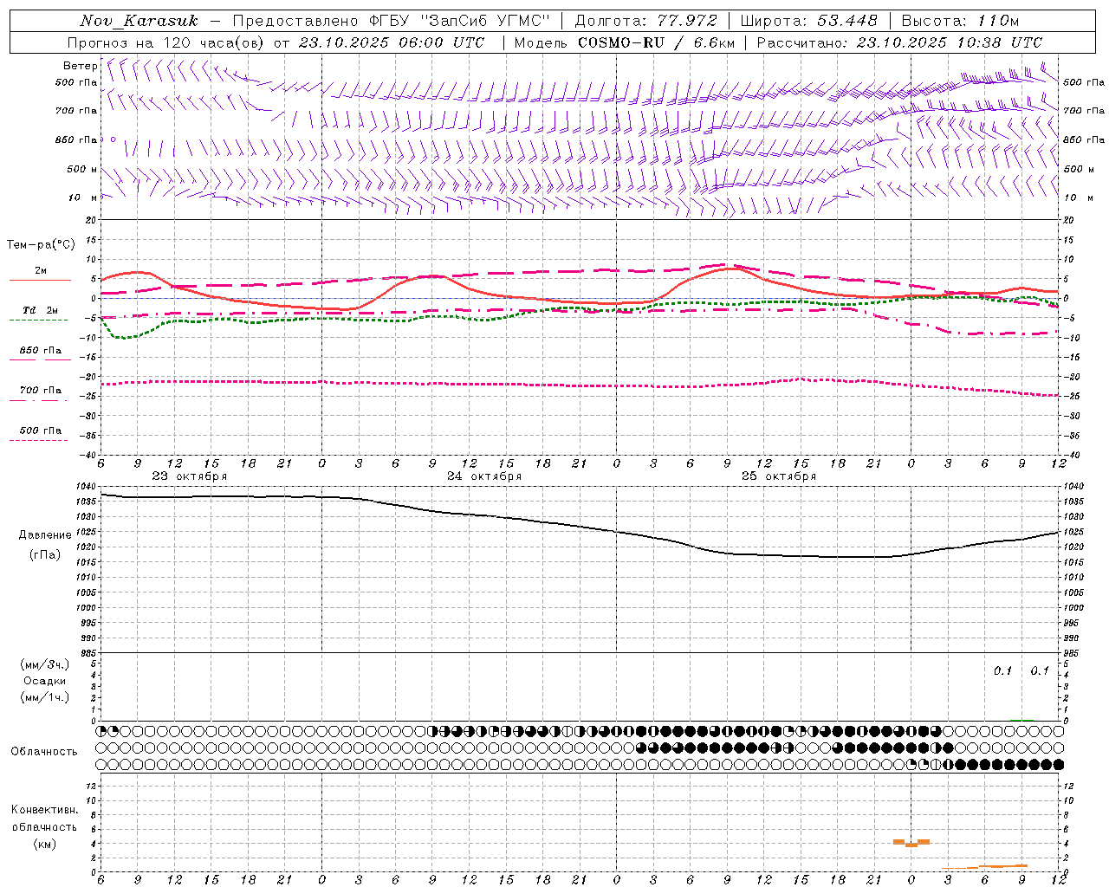Click the Конвективн. облачность panel label
The image size is (1109, 887).
[44, 818]
